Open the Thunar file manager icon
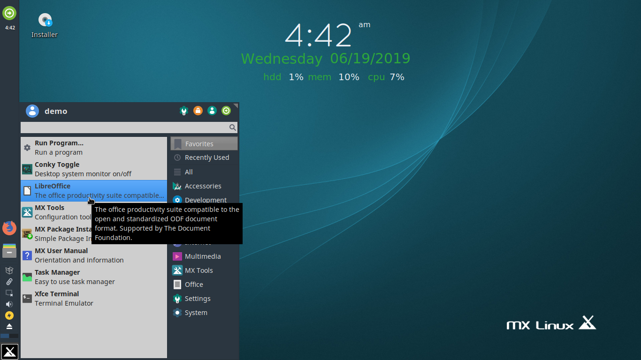This screenshot has width=641, height=360. click(x=9, y=251)
